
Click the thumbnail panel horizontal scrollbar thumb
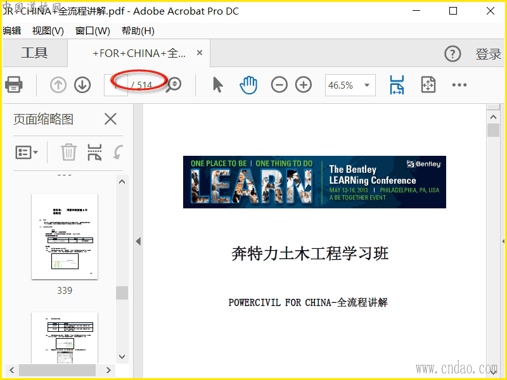57,370
